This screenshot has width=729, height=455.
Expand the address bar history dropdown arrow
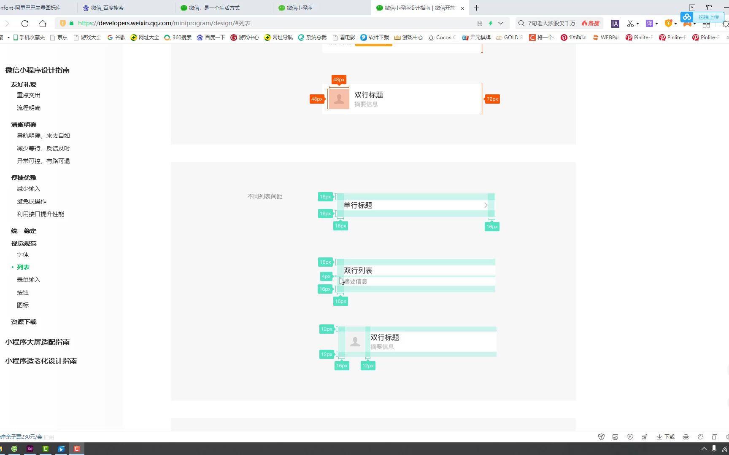point(501,24)
